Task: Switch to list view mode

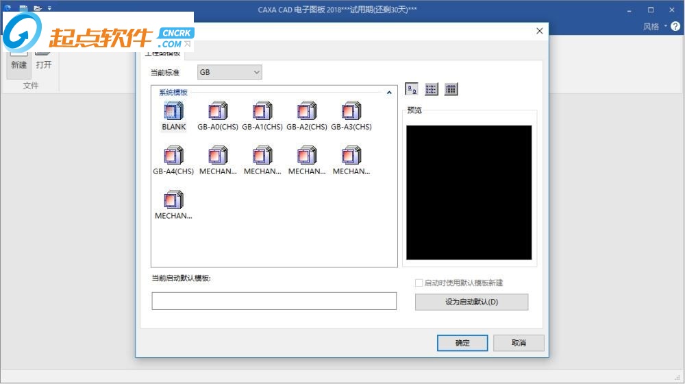Action: click(x=431, y=89)
